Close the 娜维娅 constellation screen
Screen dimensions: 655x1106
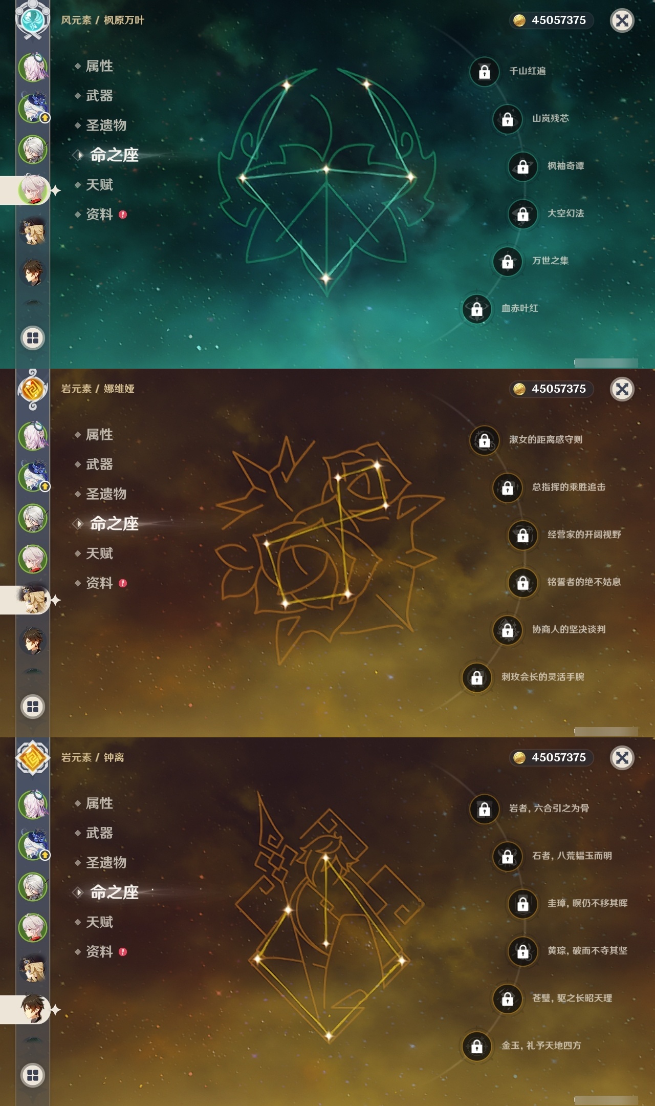click(x=622, y=389)
